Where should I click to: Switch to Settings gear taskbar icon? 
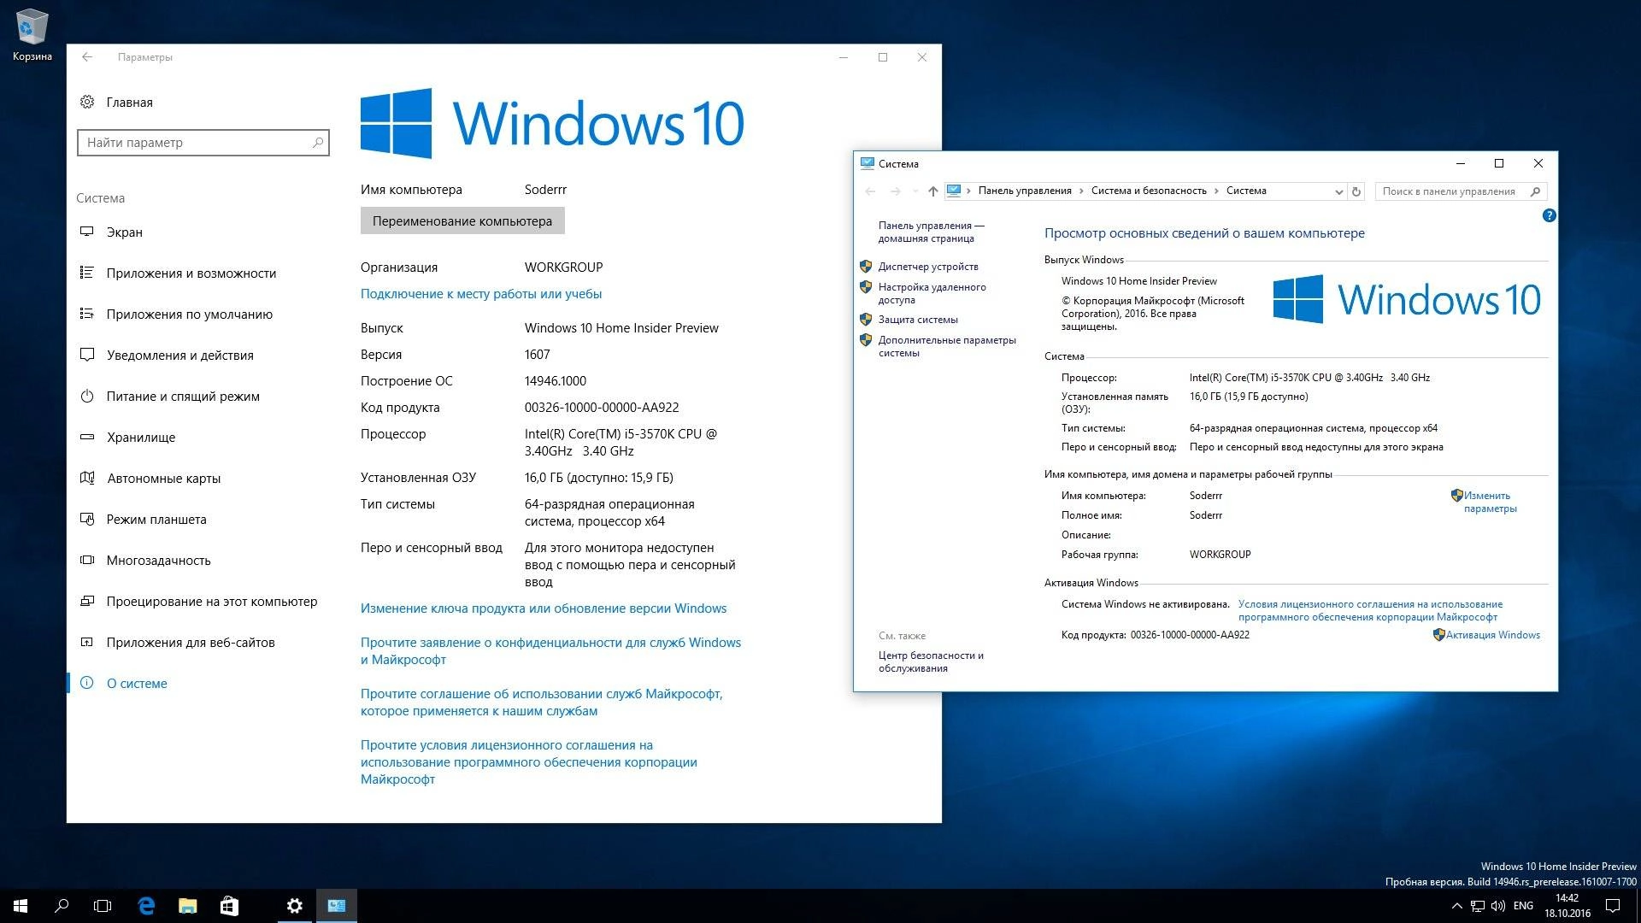(x=295, y=906)
